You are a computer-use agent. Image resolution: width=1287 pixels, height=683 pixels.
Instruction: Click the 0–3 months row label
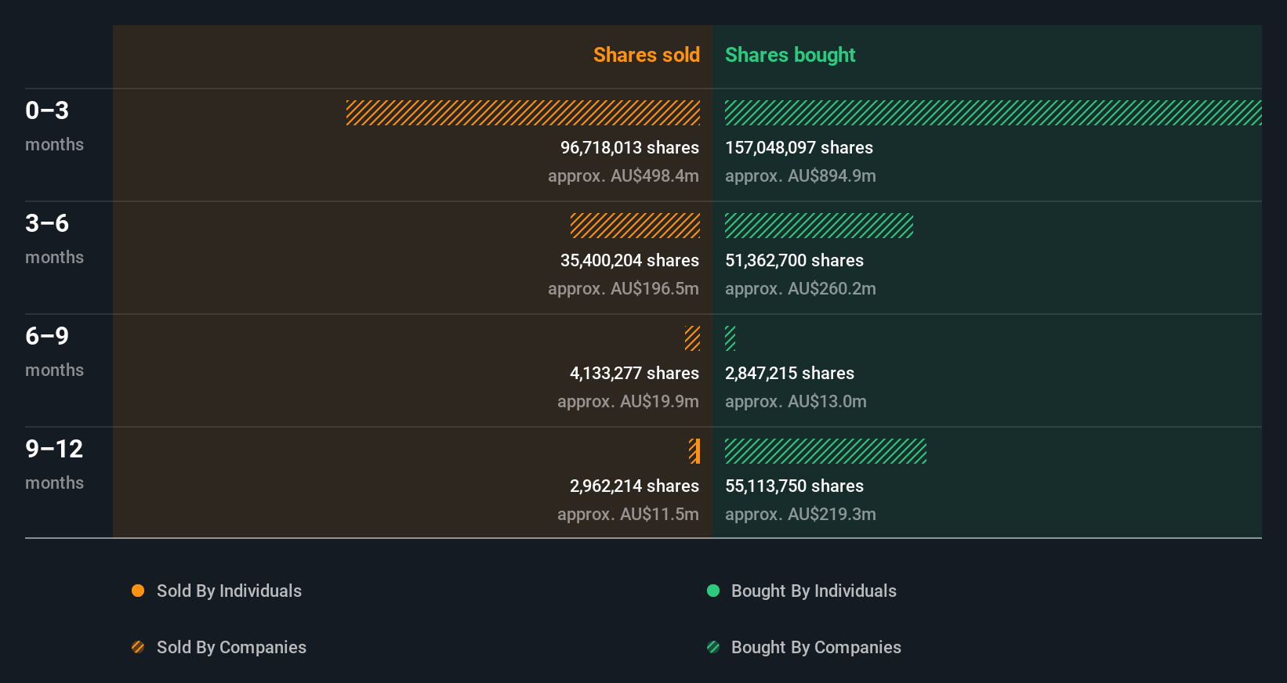(54, 125)
